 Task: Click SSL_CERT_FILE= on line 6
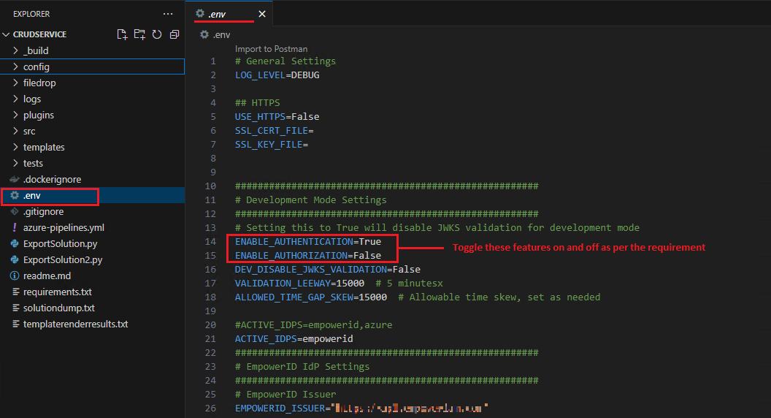[275, 131]
